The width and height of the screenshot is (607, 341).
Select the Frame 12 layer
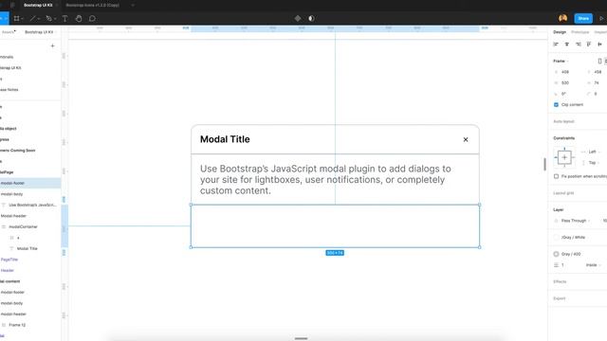coord(30,325)
